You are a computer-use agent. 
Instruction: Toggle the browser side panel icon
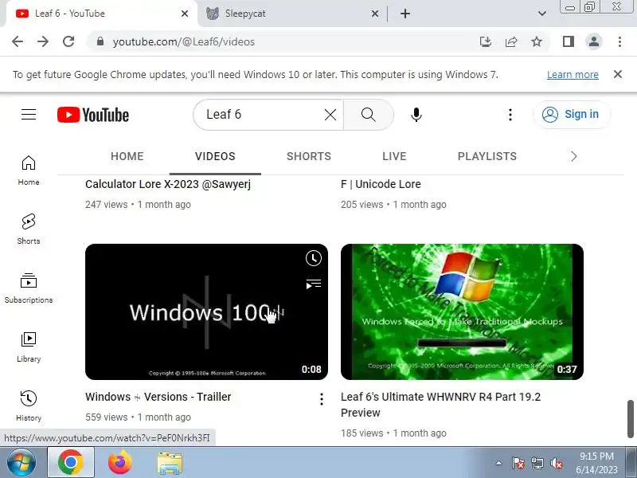(569, 41)
